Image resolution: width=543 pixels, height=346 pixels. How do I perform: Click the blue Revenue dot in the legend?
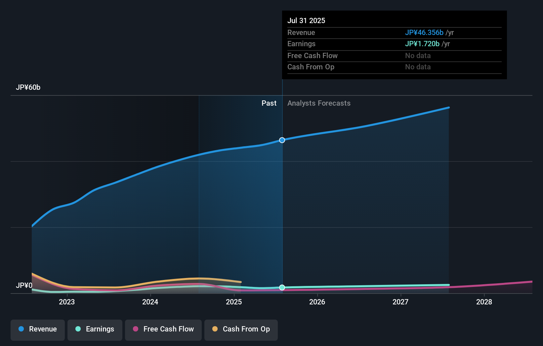click(22, 329)
